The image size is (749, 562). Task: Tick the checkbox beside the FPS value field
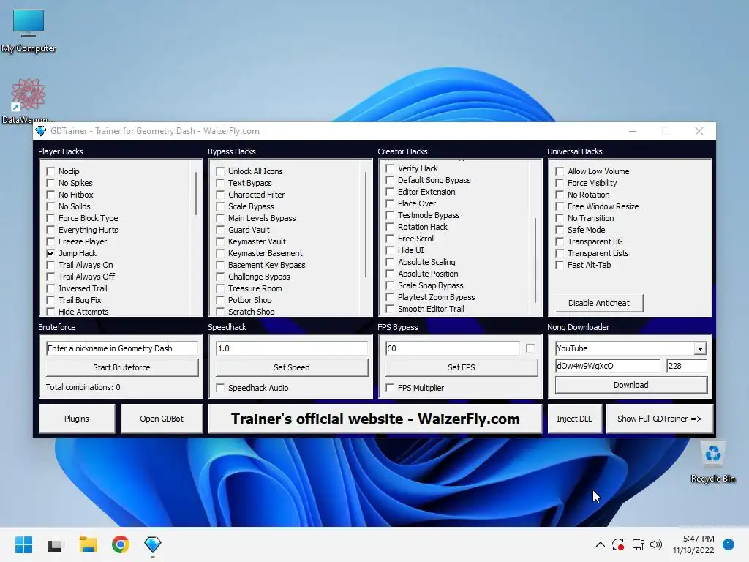tap(530, 348)
